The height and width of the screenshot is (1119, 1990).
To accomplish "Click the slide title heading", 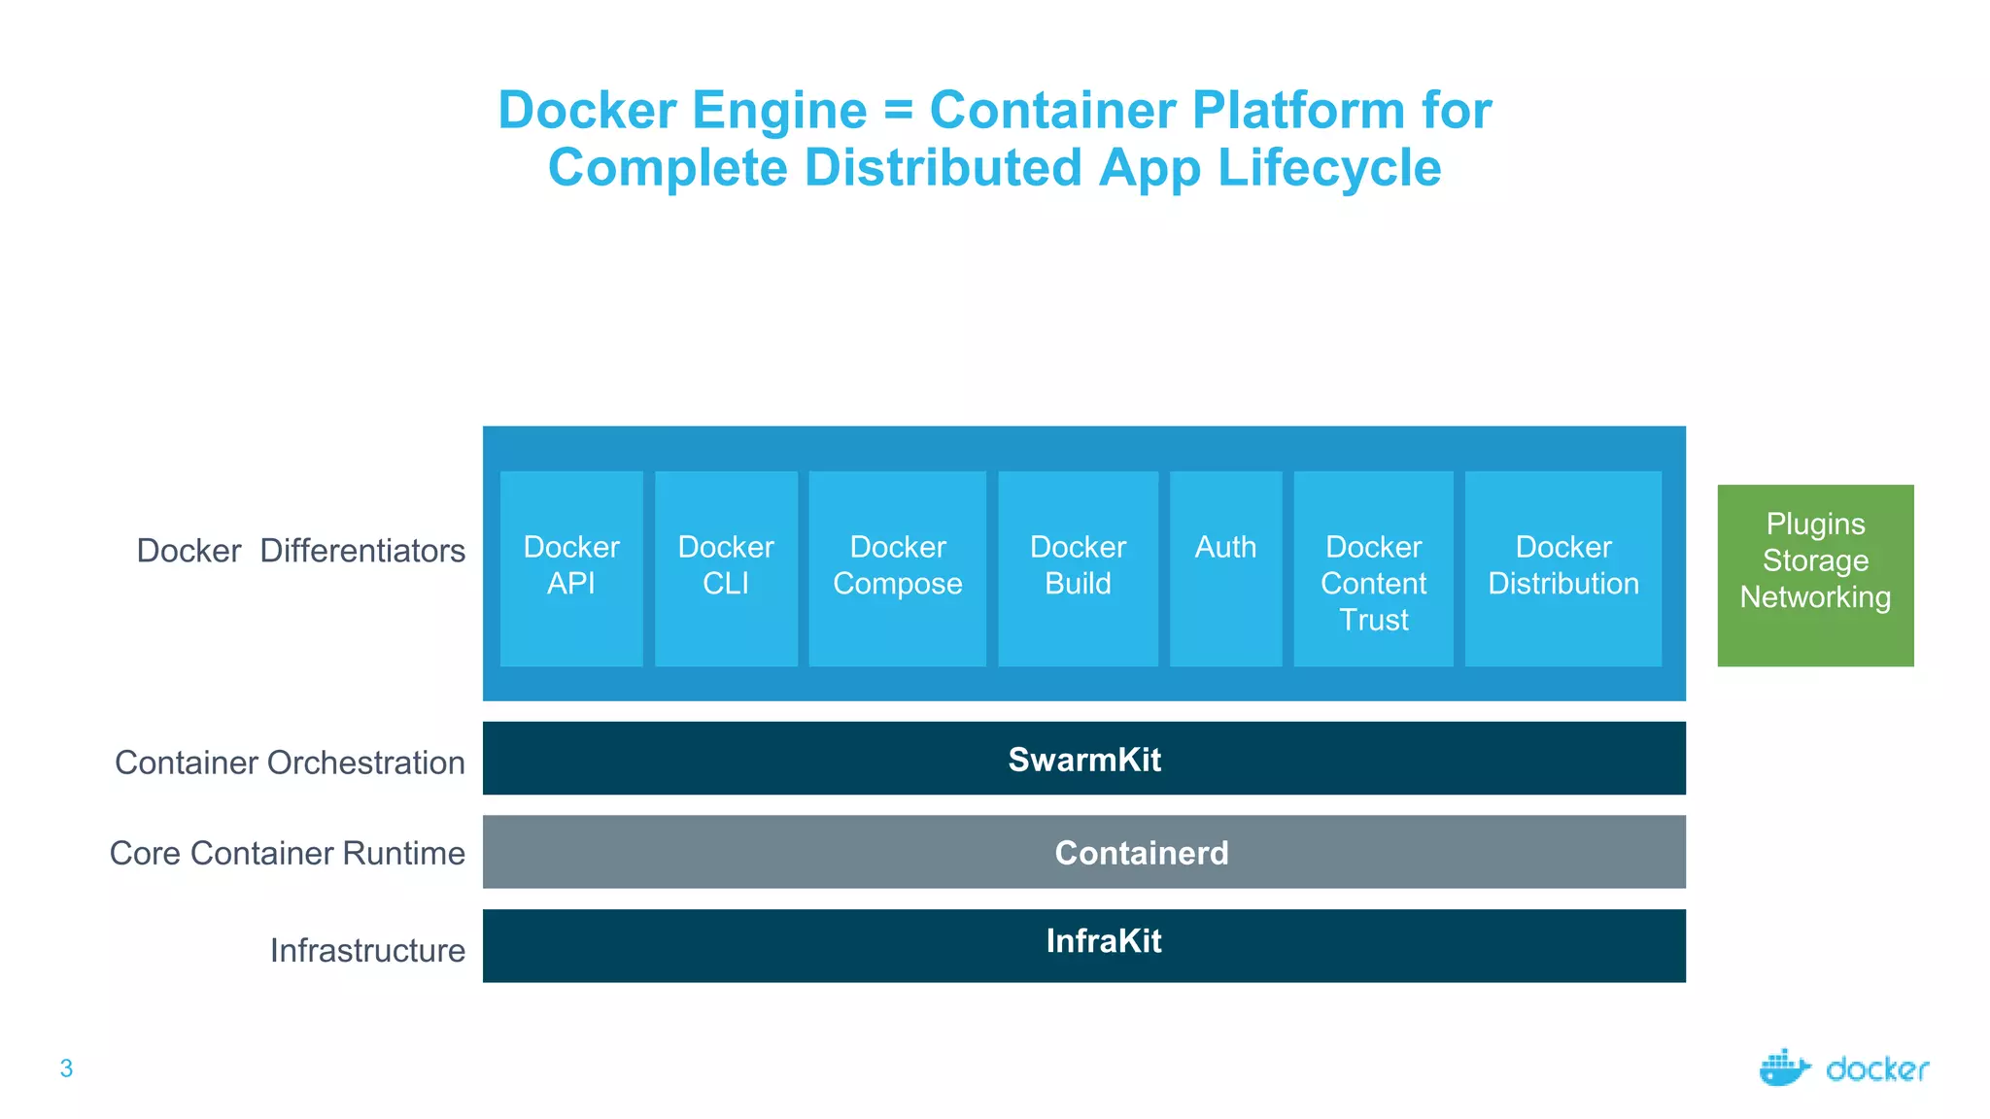I will coord(994,138).
